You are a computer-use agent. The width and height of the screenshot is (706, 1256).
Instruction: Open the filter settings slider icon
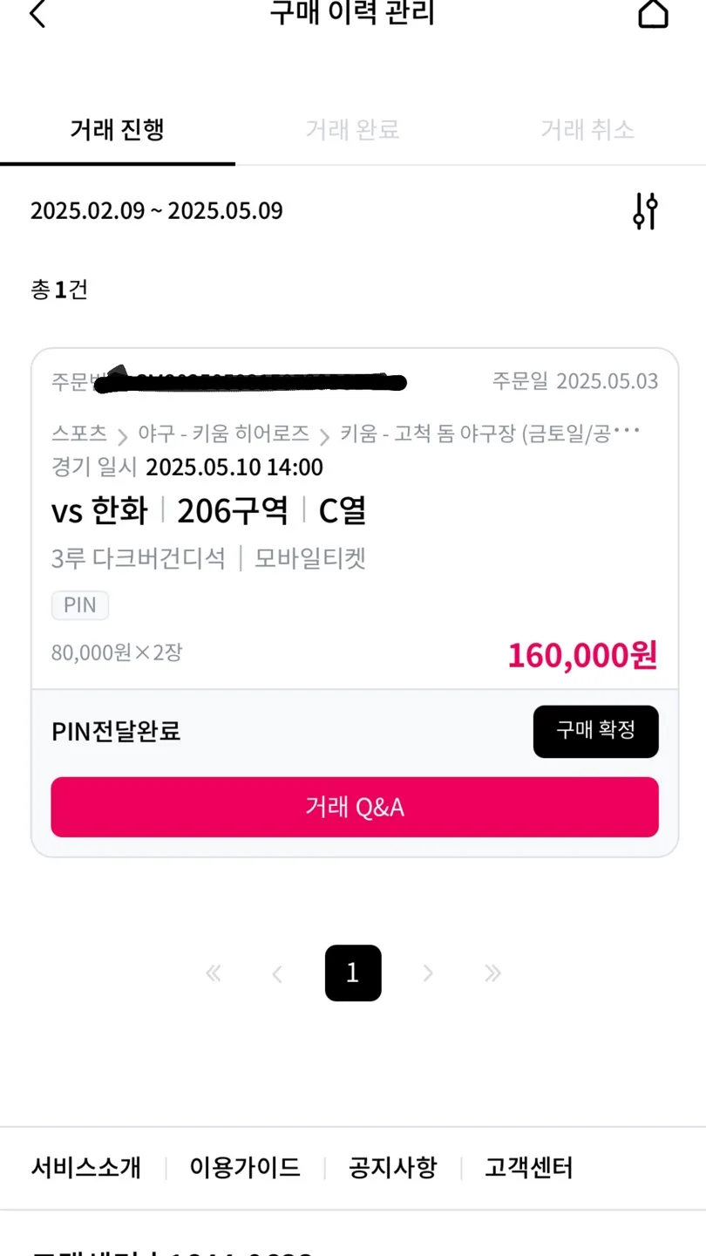[x=645, y=211]
